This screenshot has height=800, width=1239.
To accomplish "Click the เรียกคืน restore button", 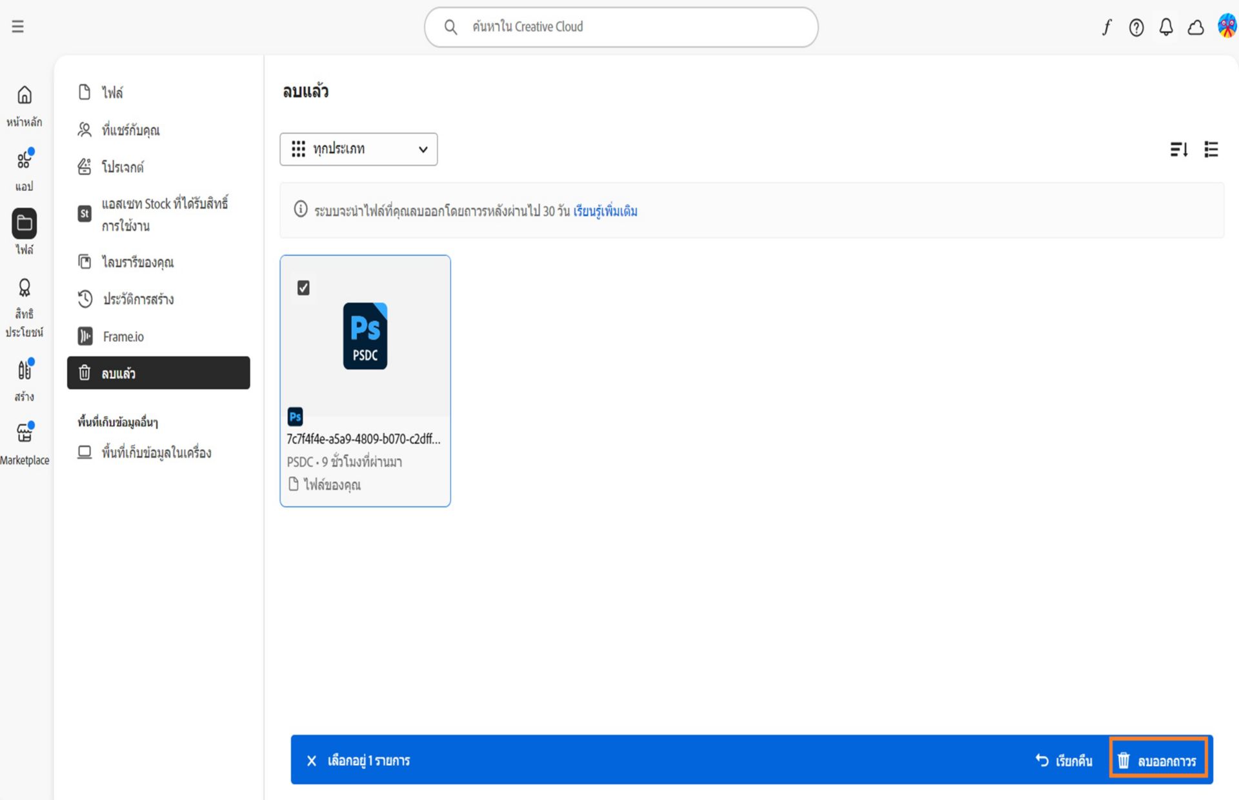I will click(x=1064, y=761).
